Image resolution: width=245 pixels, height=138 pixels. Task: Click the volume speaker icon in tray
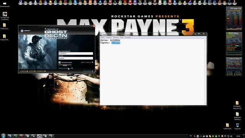[231, 136]
